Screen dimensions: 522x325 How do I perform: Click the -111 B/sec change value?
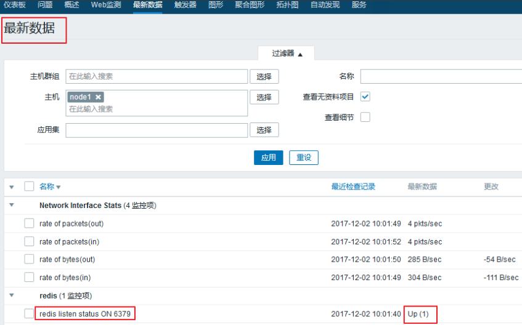tap(501, 278)
